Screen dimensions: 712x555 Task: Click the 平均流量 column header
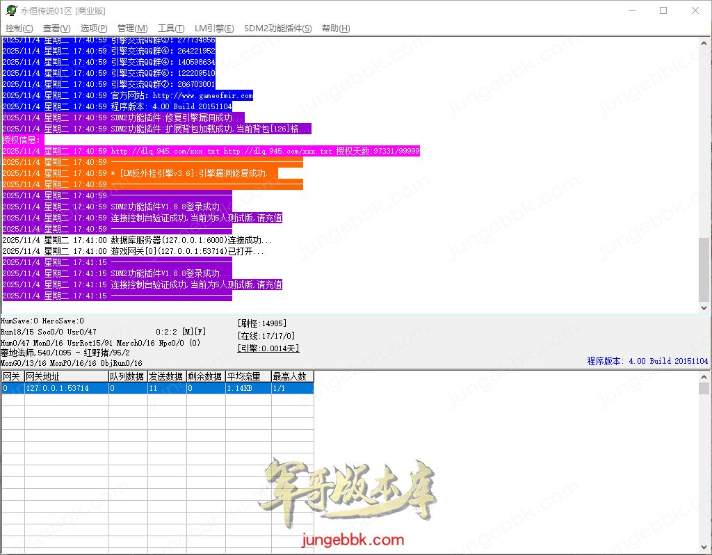(x=248, y=376)
